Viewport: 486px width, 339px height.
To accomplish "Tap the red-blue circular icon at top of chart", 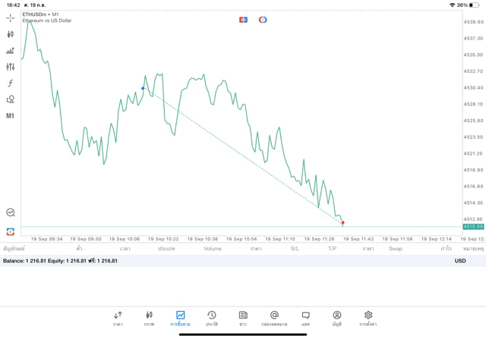I will click(x=263, y=20).
